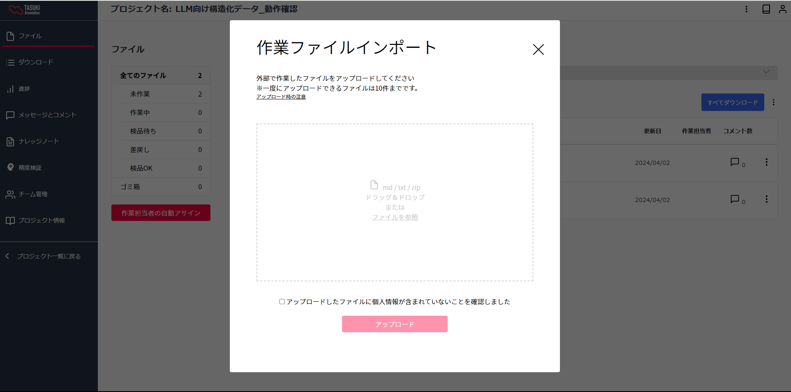Click the 更新日 column header
791x392 pixels.
652,131
